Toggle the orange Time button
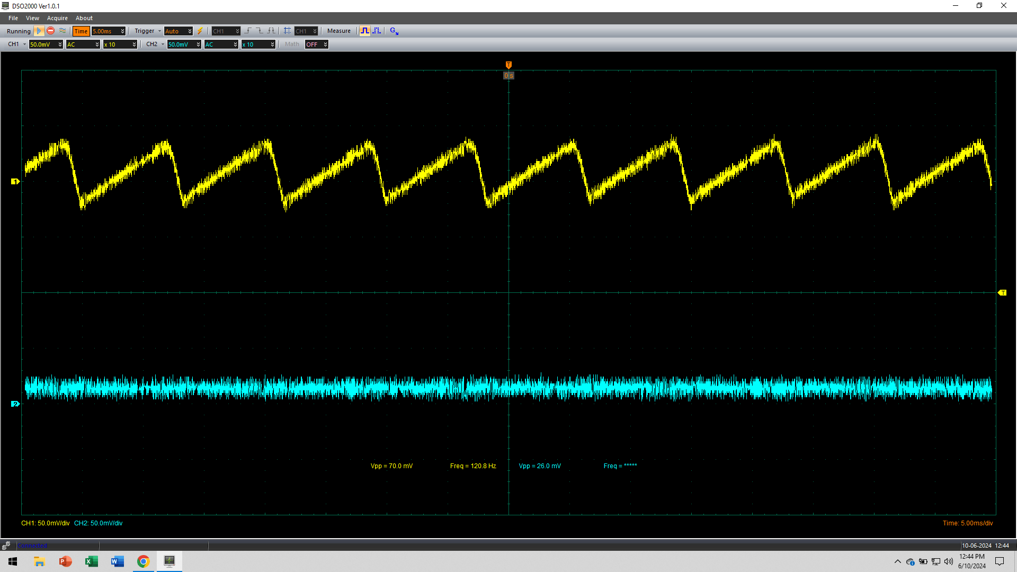 click(81, 31)
